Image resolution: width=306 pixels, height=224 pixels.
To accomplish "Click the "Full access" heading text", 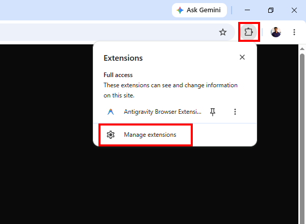I will [x=118, y=75].
